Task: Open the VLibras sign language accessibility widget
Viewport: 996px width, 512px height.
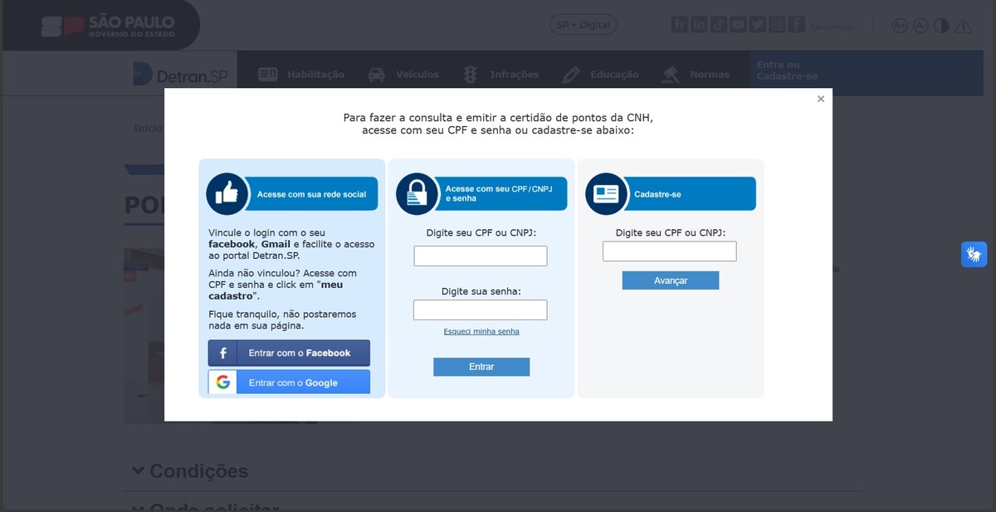Action: [x=974, y=254]
